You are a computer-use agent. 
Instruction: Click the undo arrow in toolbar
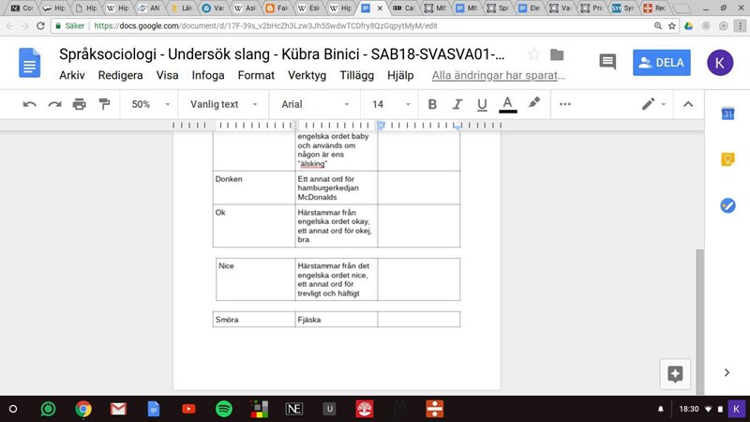coord(30,104)
